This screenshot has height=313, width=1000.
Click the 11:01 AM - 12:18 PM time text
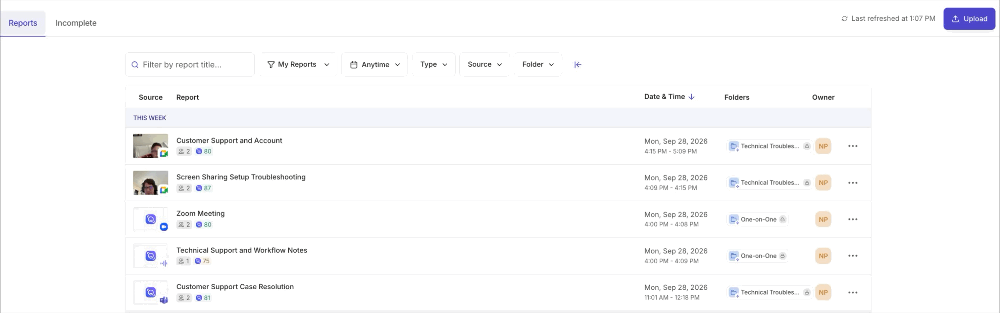[672, 298]
